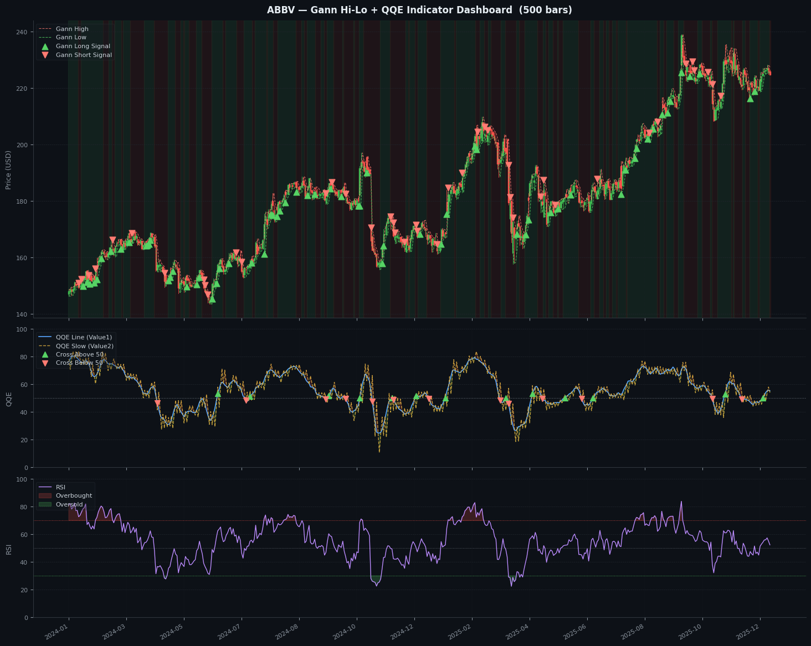Click the 2025-08 date tick label
The image size is (811, 646).
(x=632, y=632)
